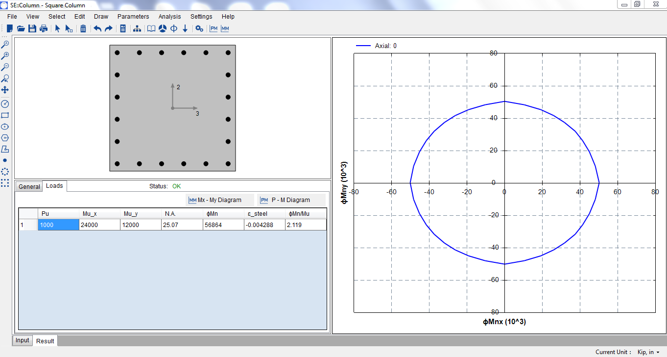
Task: Select the pan move arrows tool
Action: (5, 90)
